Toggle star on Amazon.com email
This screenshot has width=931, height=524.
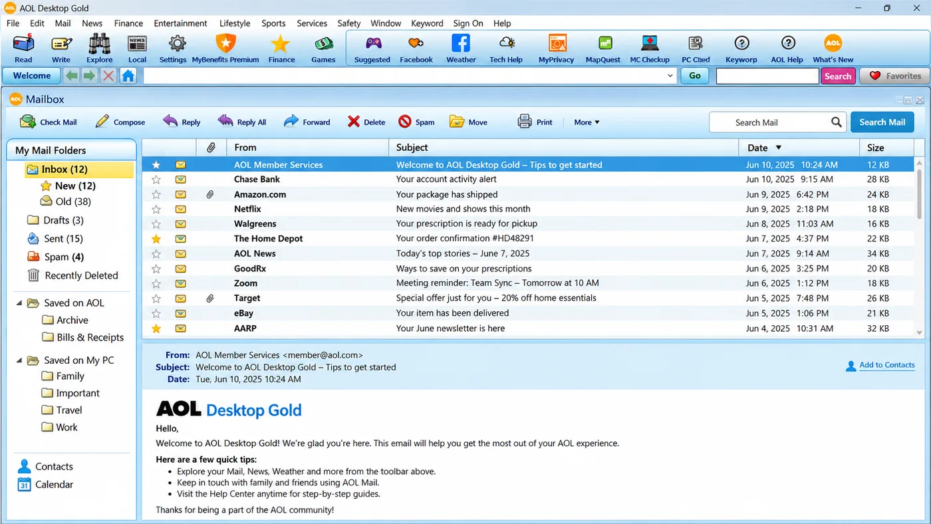(x=156, y=194)
